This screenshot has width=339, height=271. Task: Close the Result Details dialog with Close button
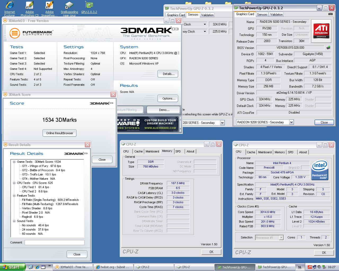point(77,254)
